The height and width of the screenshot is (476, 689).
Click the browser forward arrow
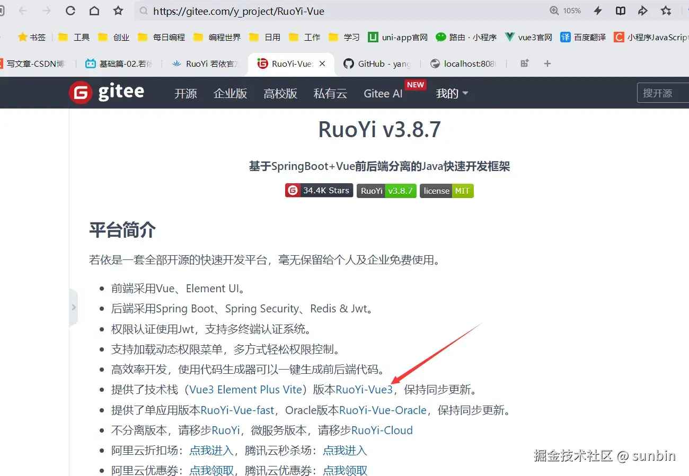46,11
